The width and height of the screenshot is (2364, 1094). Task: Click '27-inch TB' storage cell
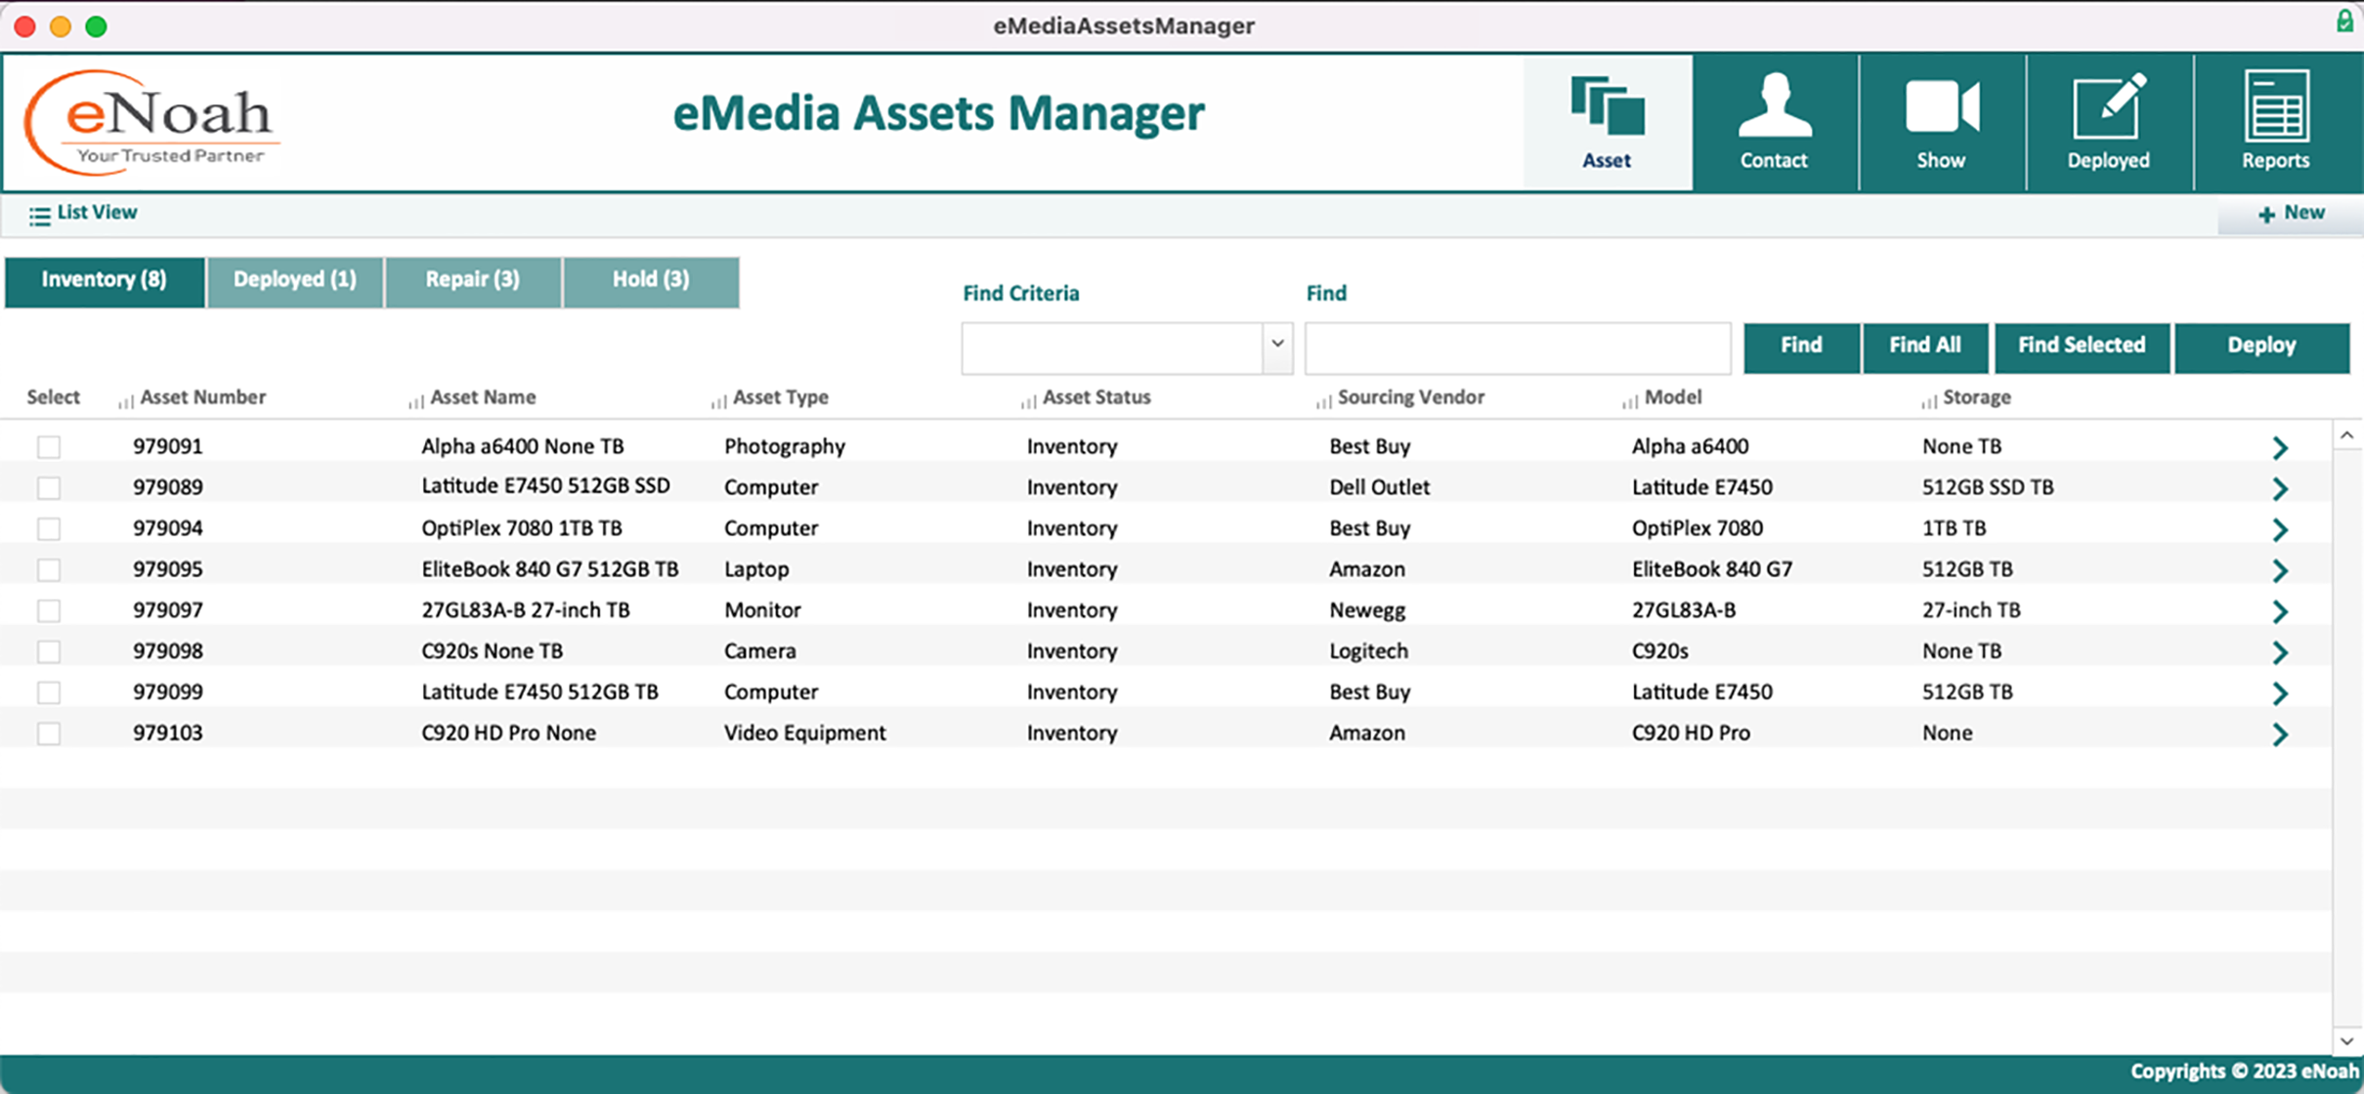(x=1971, y=610)
